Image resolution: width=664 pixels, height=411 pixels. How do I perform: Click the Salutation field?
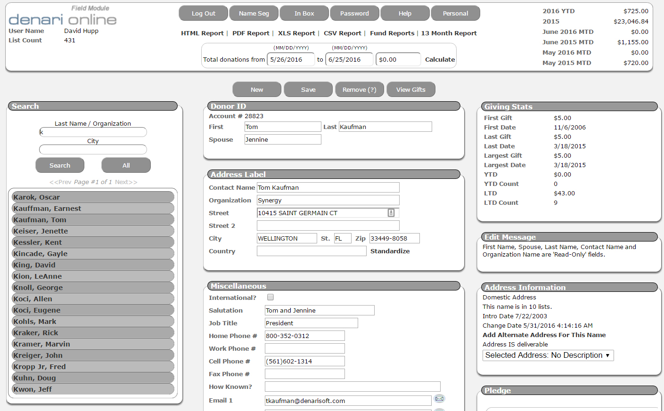coord(320,310)
